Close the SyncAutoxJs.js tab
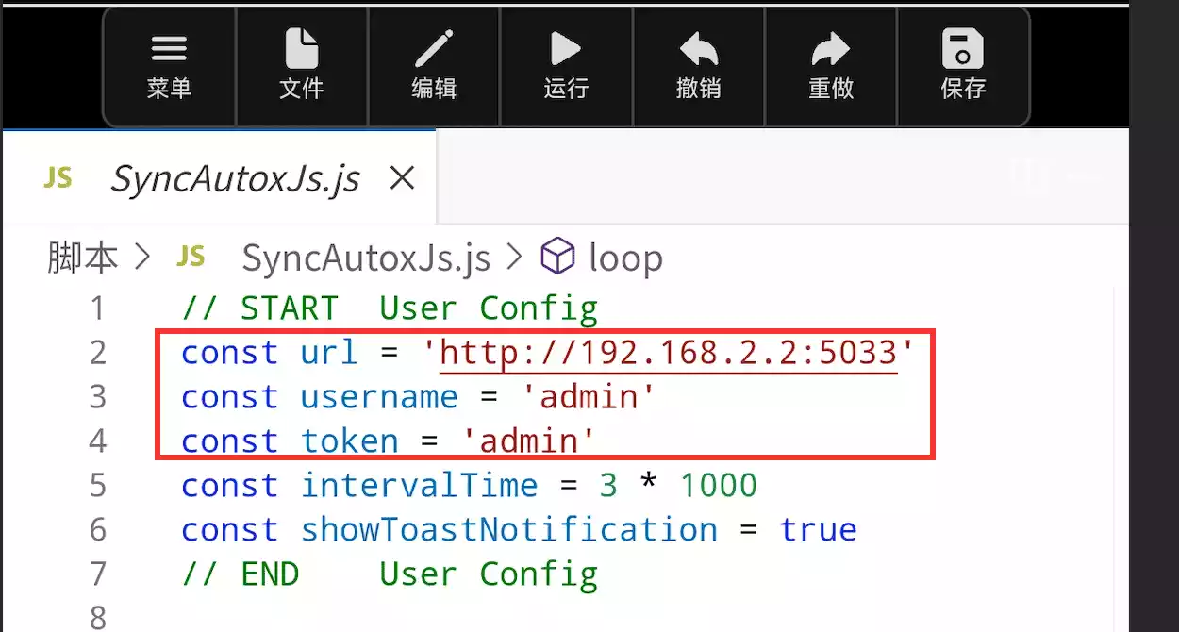Screen dimensions: 1179x632 pyautogui.click(x=402, y=177)
